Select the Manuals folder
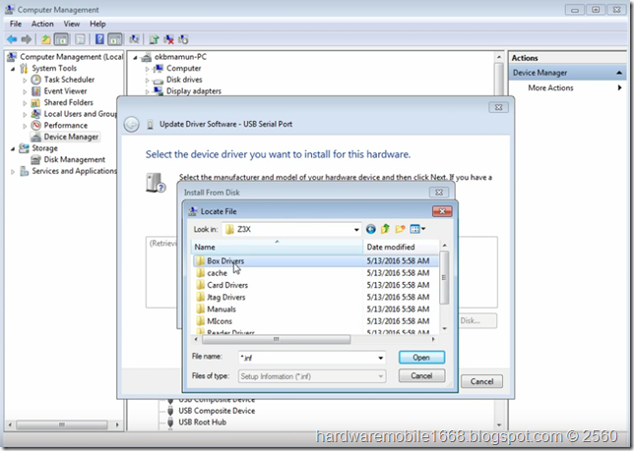The height and width of the screenshot is (451, 634). pyautogui.click(x=222, y=310)
